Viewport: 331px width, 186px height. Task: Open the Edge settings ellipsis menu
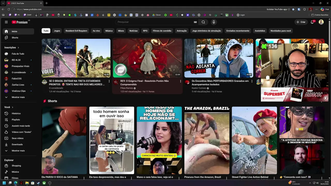tap(316, 9)
